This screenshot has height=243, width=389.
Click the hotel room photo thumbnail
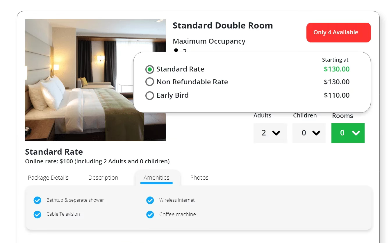pos(95,80)
